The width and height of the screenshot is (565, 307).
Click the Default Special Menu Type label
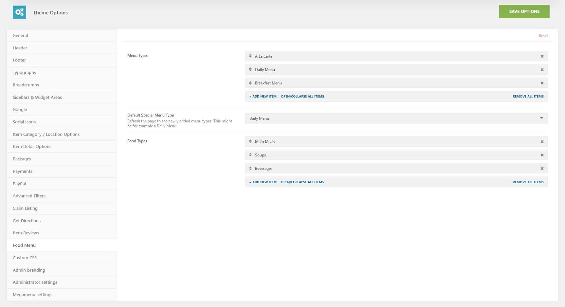(151, 115)
